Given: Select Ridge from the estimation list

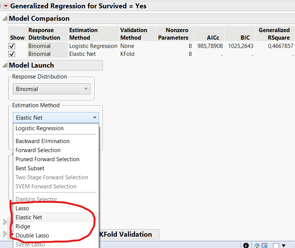Looking at the screenshot, I should (23, 226).
